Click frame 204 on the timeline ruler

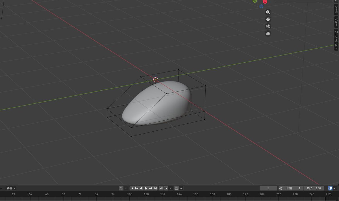[x=262, y=194]
